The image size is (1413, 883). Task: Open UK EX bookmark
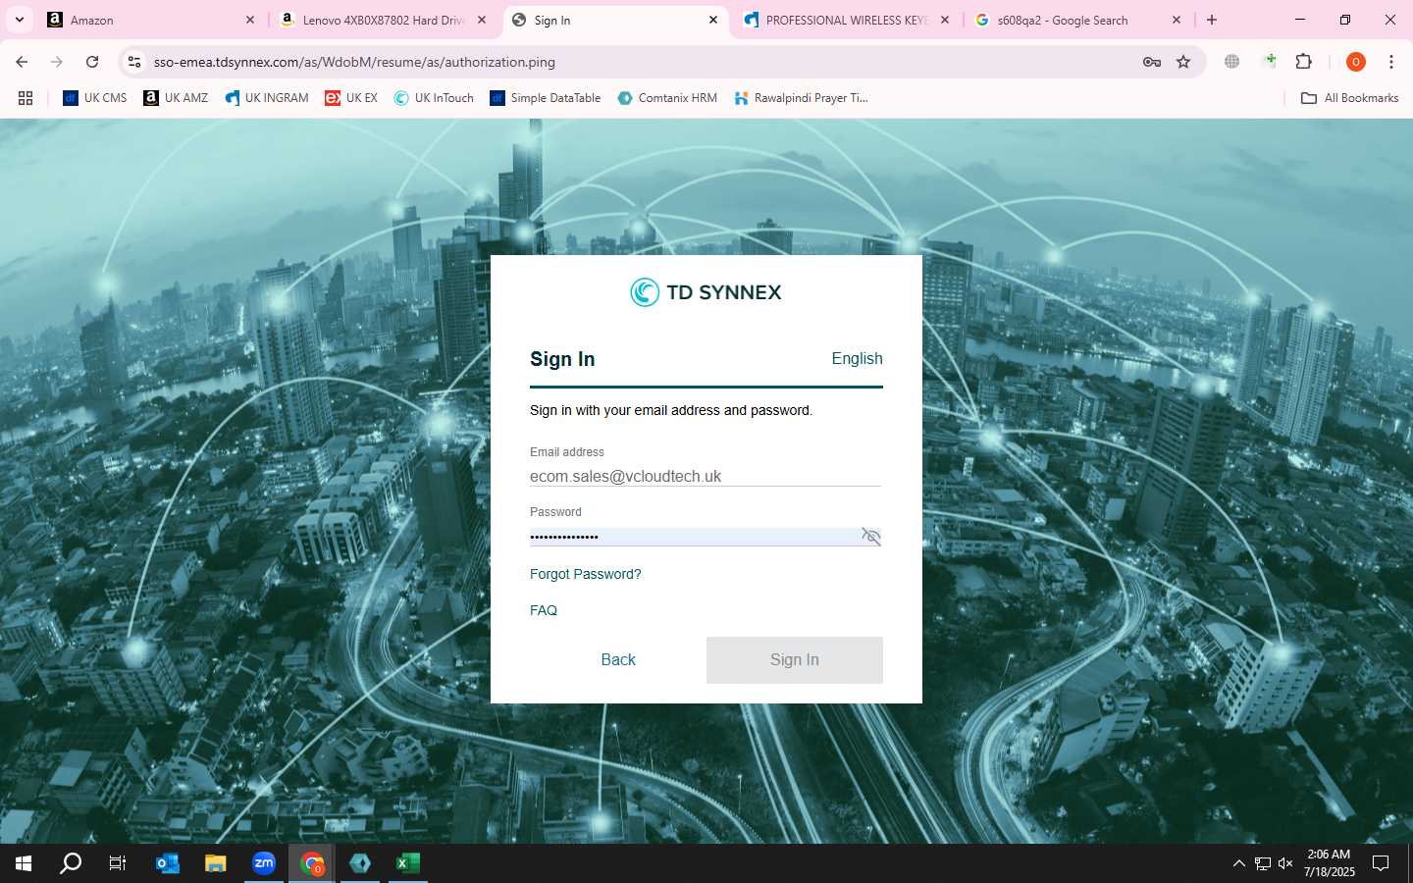click(x=351, y=98)
